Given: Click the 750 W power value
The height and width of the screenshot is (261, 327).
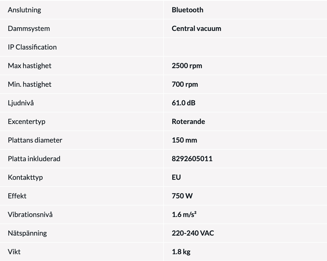Looking at the screenshot, I should pyautogui.click(x=182, y=196).
